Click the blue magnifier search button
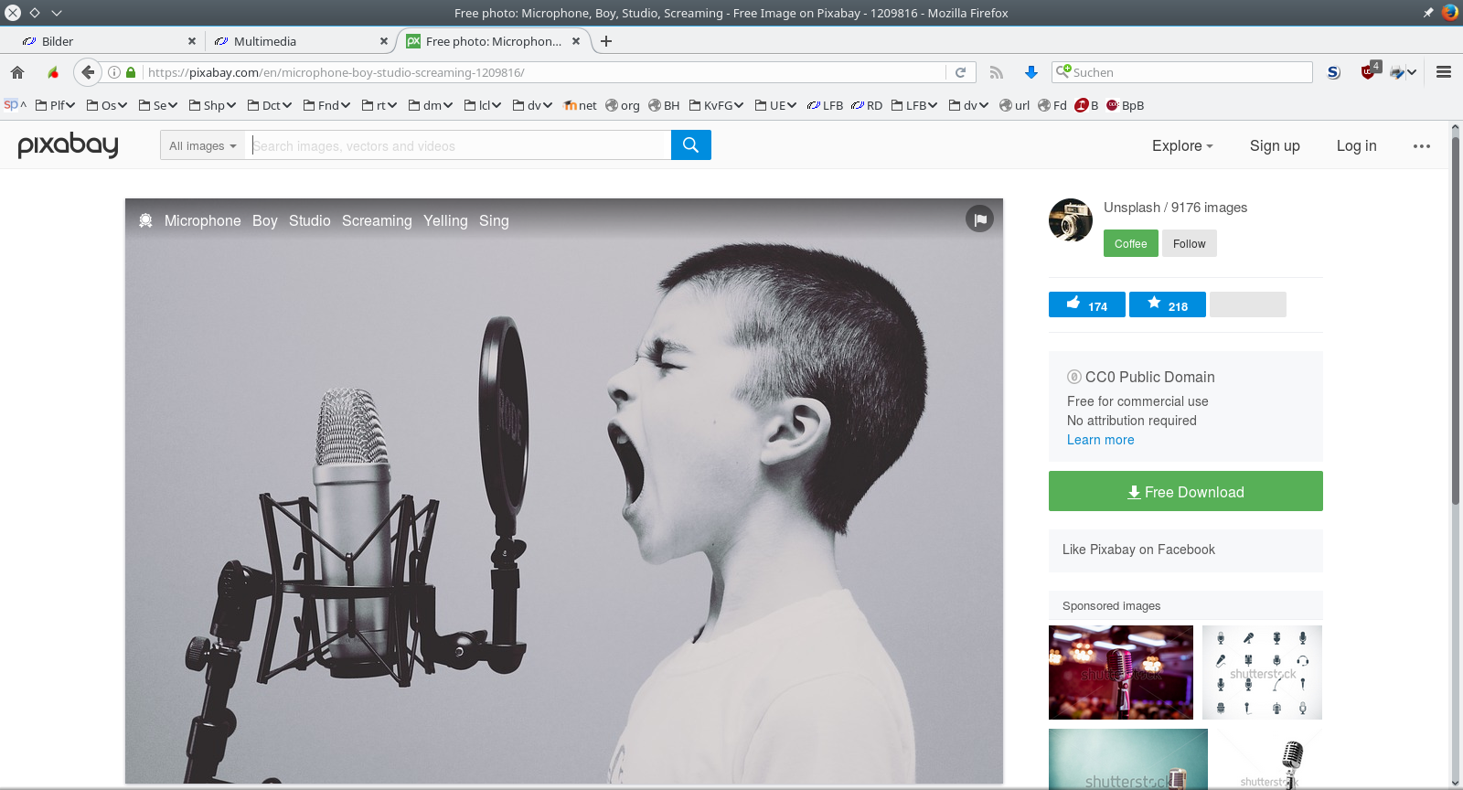Screen dimensions: 1463x790 (x=691, y=145)
